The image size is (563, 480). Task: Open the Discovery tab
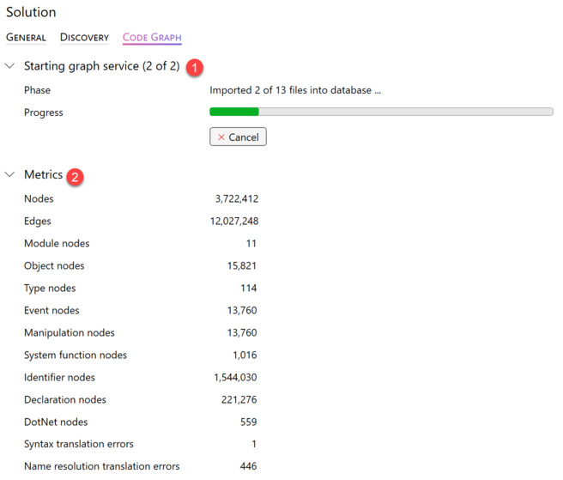click(84, 38)
